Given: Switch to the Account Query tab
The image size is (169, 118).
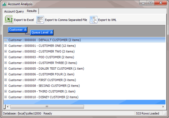Looking at the screenshot, I should [x=14, y=11].
